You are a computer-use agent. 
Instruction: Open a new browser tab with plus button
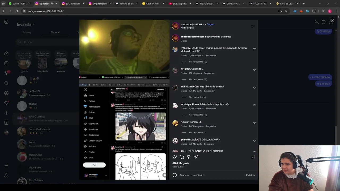click(x=304, y=4)
